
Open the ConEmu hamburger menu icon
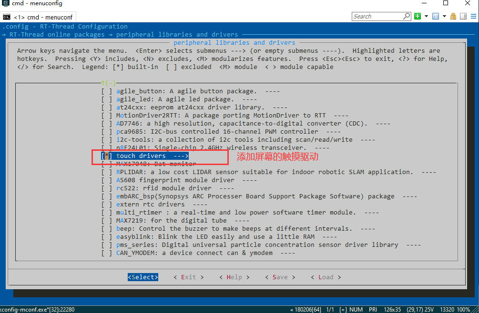point(473,16)
